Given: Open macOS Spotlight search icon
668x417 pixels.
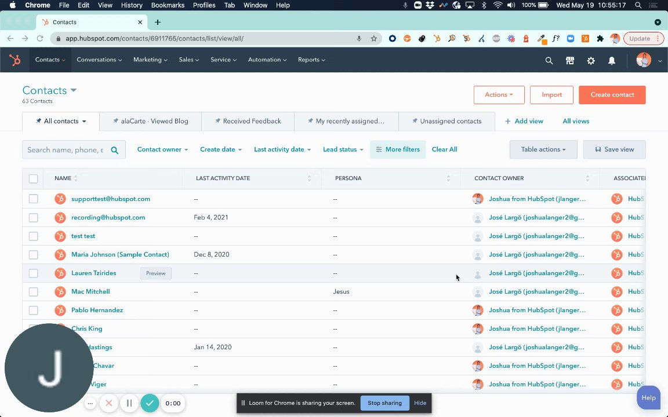Looking at the screenshot, I should tap(638, 5).
